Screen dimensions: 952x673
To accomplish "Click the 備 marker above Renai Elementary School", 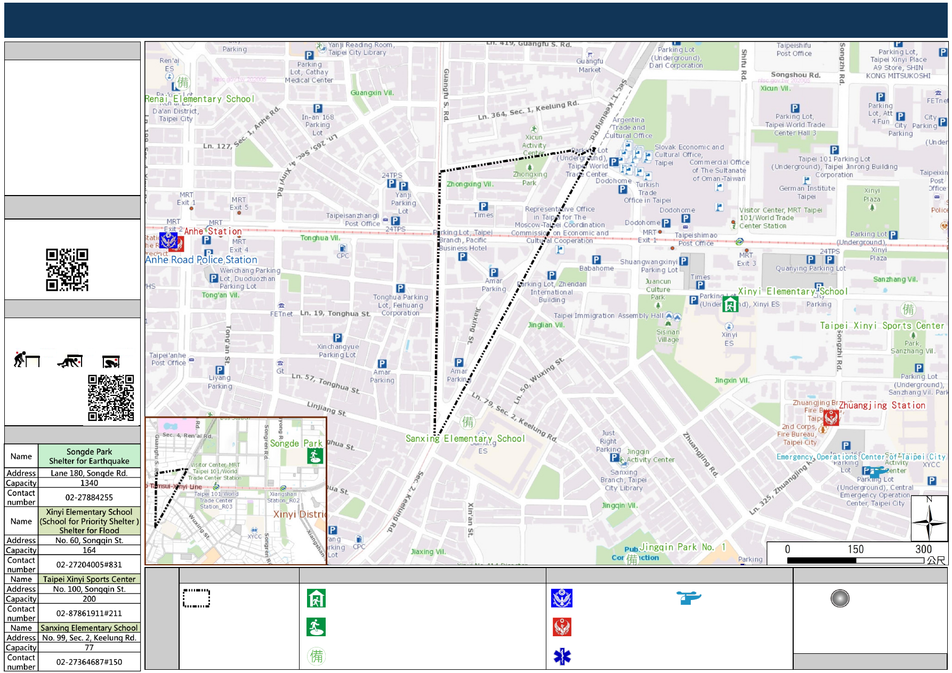I will 183,83.
